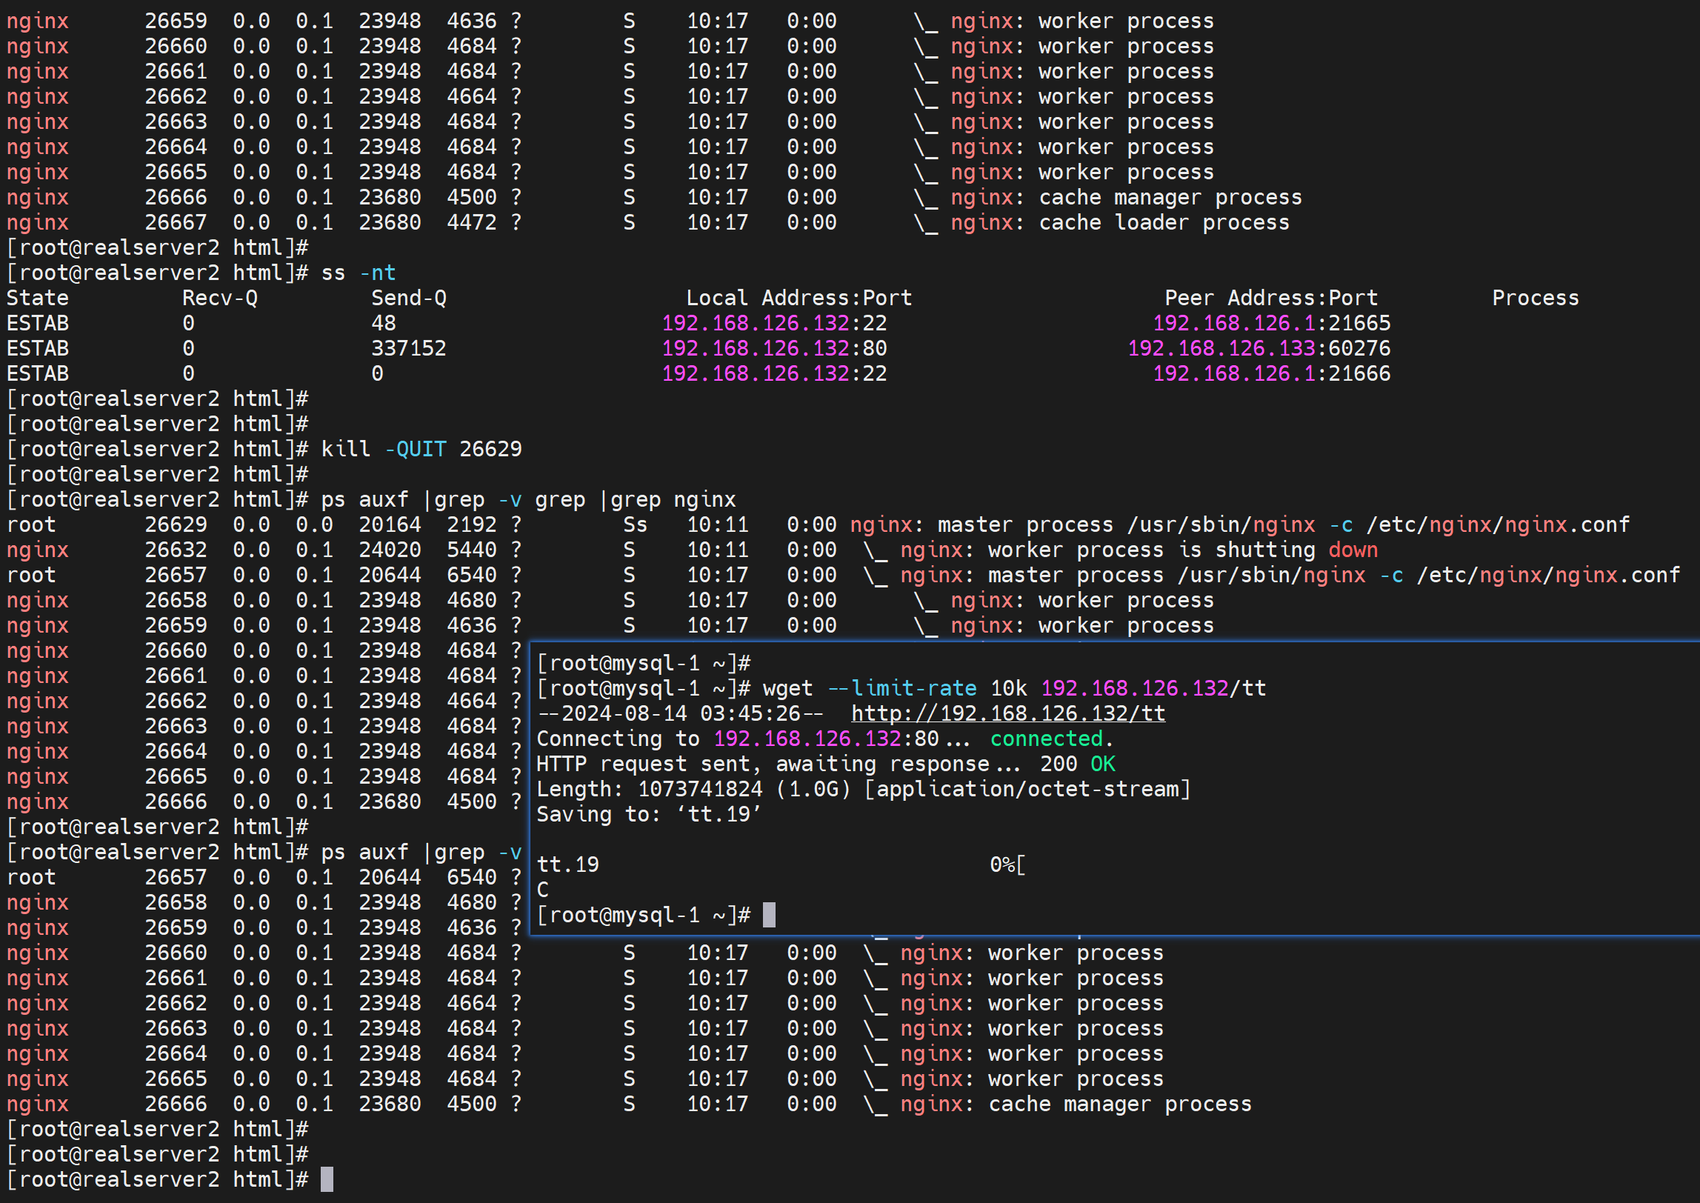The height and width of the screenshot is (1203, 1700).
Task: Click the Local Address:Port header
Action: pyautogui.click(x=799, y=298)
